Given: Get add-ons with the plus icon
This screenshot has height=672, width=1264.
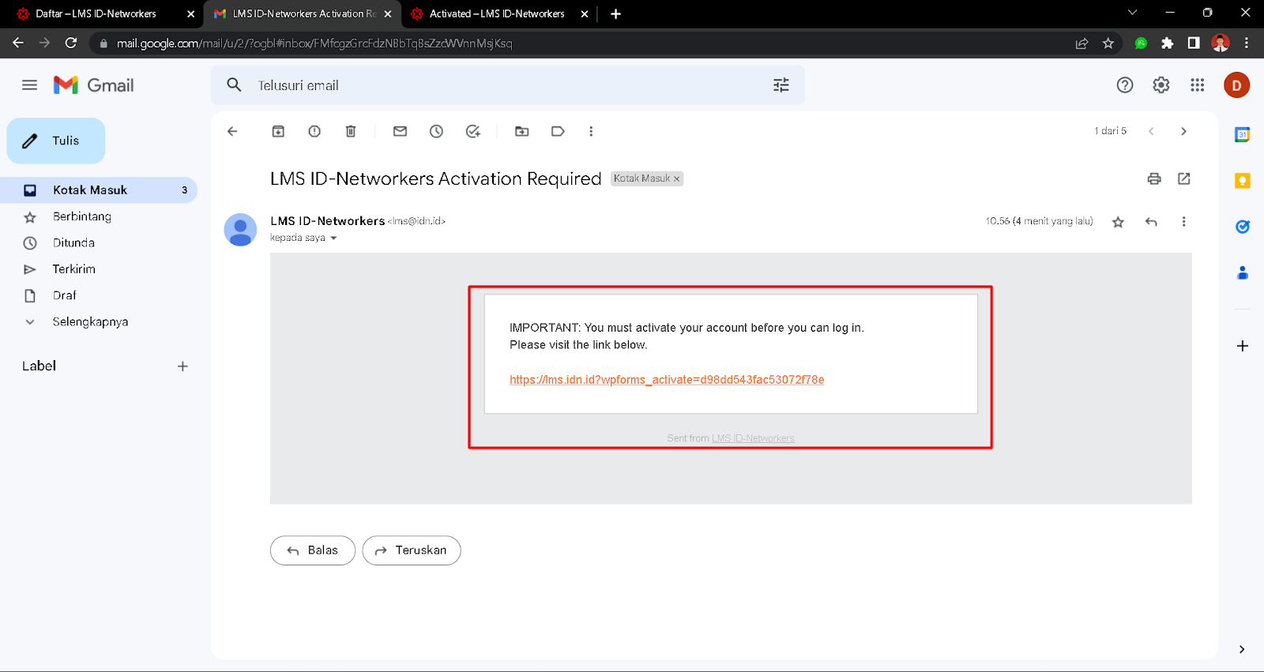Looking at the screenshot, I should pos(1242,346).
